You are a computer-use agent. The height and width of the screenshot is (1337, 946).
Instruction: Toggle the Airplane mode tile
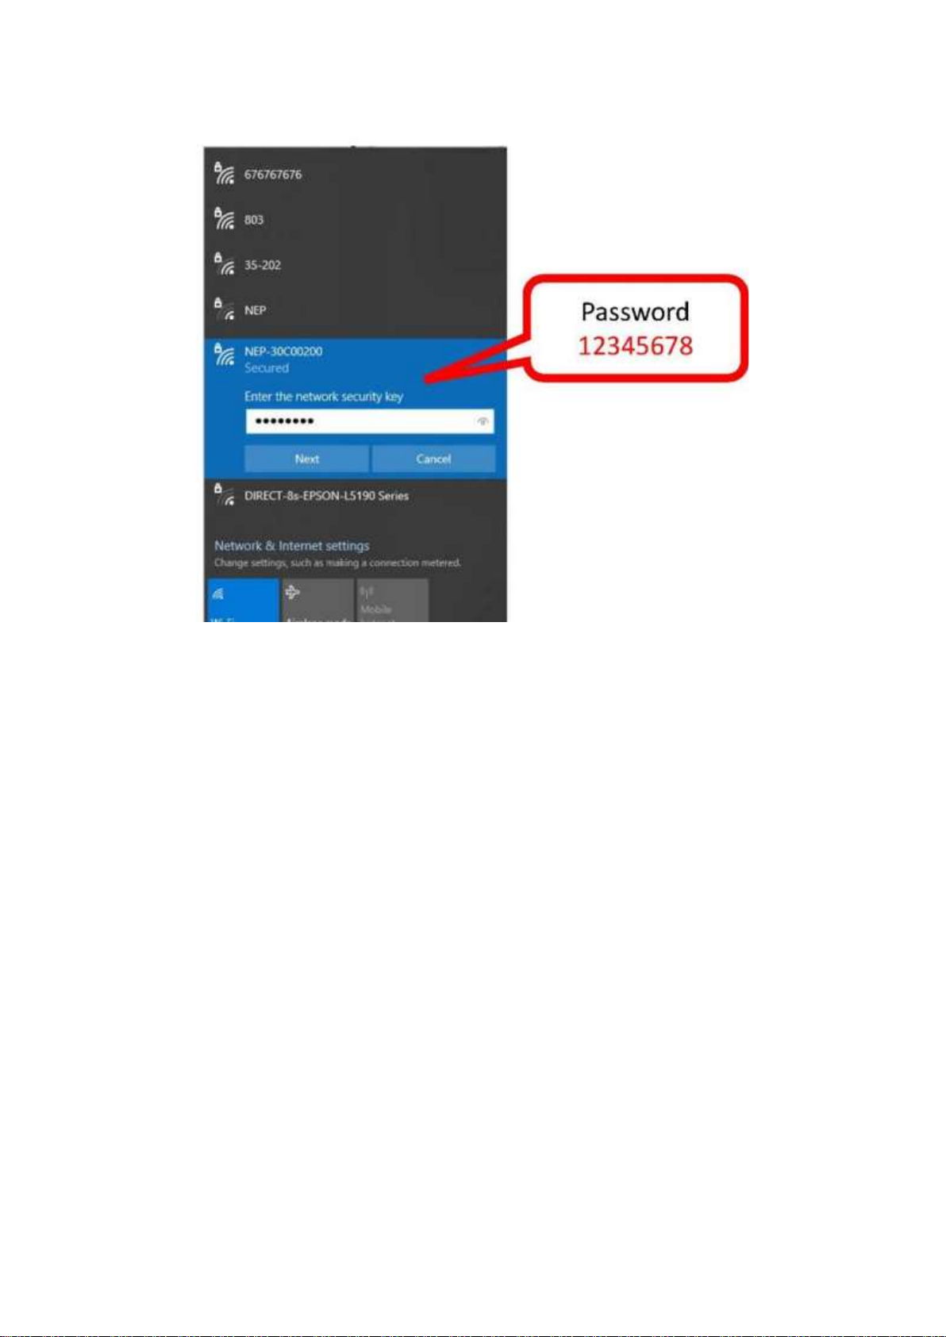(x=317, y=600)
